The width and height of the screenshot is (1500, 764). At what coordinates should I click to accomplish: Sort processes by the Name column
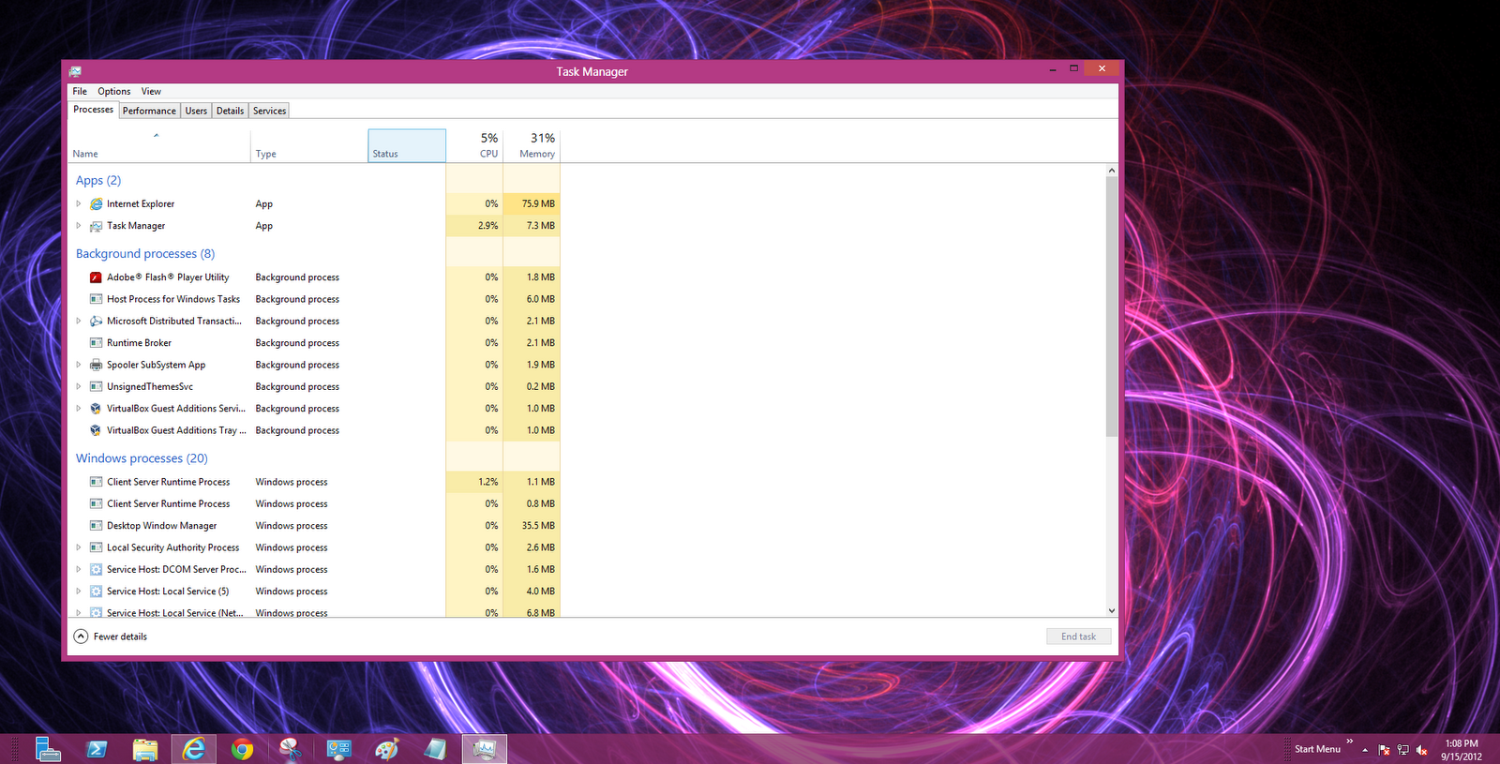click(x=158, y=146)
